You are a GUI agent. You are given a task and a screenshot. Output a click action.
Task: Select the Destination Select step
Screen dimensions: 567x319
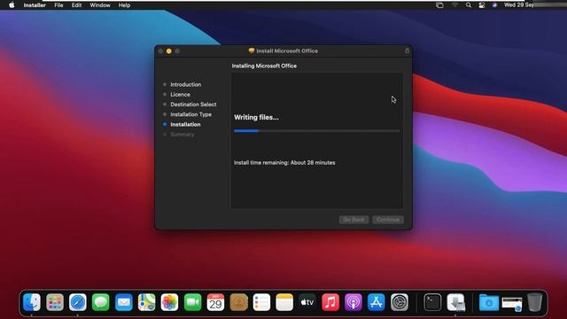[193, 105]
